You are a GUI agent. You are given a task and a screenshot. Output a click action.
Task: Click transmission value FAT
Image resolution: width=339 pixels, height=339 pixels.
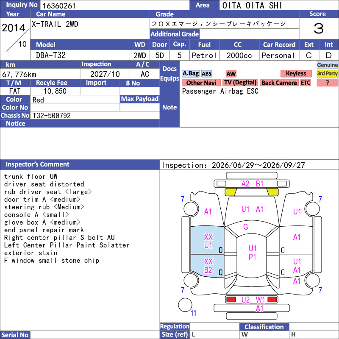coord(15,91)
